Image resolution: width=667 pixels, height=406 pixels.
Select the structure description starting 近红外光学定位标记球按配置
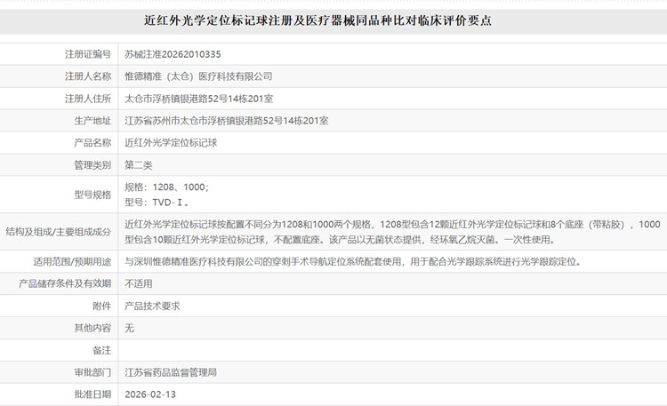[392, 232]
